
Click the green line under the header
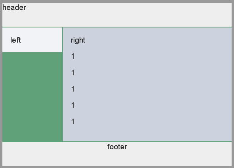[117, 27]
